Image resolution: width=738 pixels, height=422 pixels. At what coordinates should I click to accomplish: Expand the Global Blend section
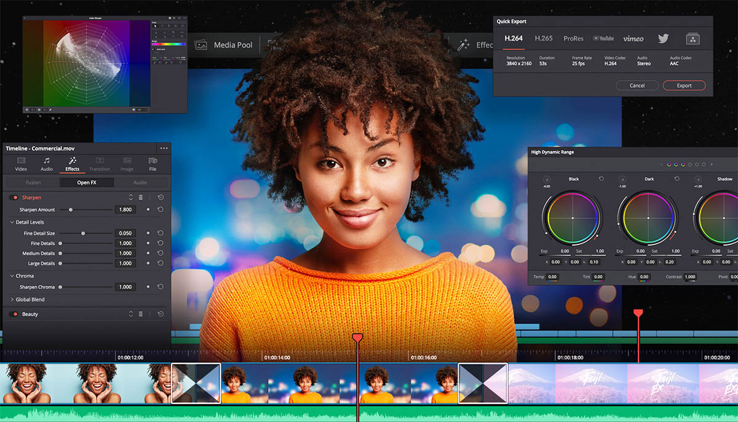(x=12, y=299)
